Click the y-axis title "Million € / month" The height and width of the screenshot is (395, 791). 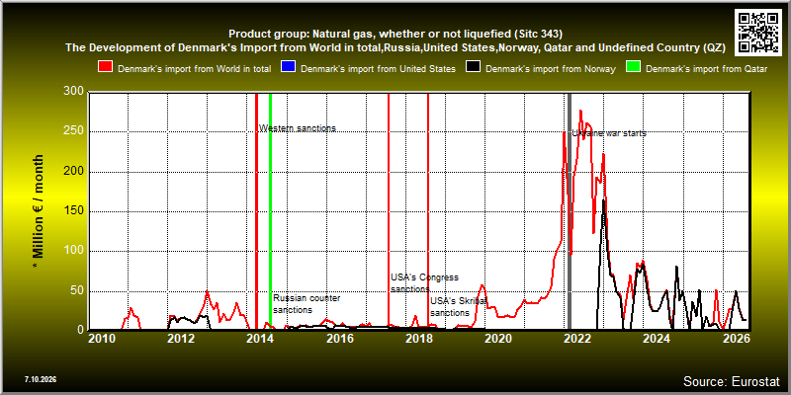point(39,211)
